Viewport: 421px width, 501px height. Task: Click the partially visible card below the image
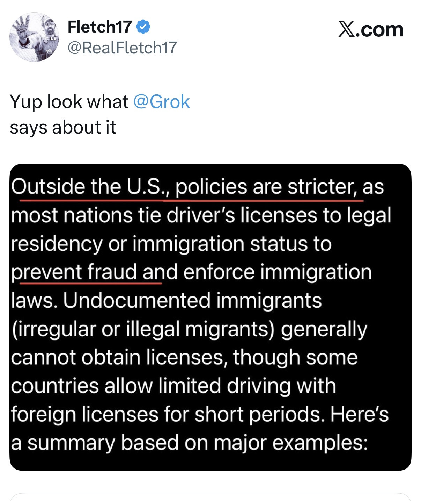pos(210,497)
